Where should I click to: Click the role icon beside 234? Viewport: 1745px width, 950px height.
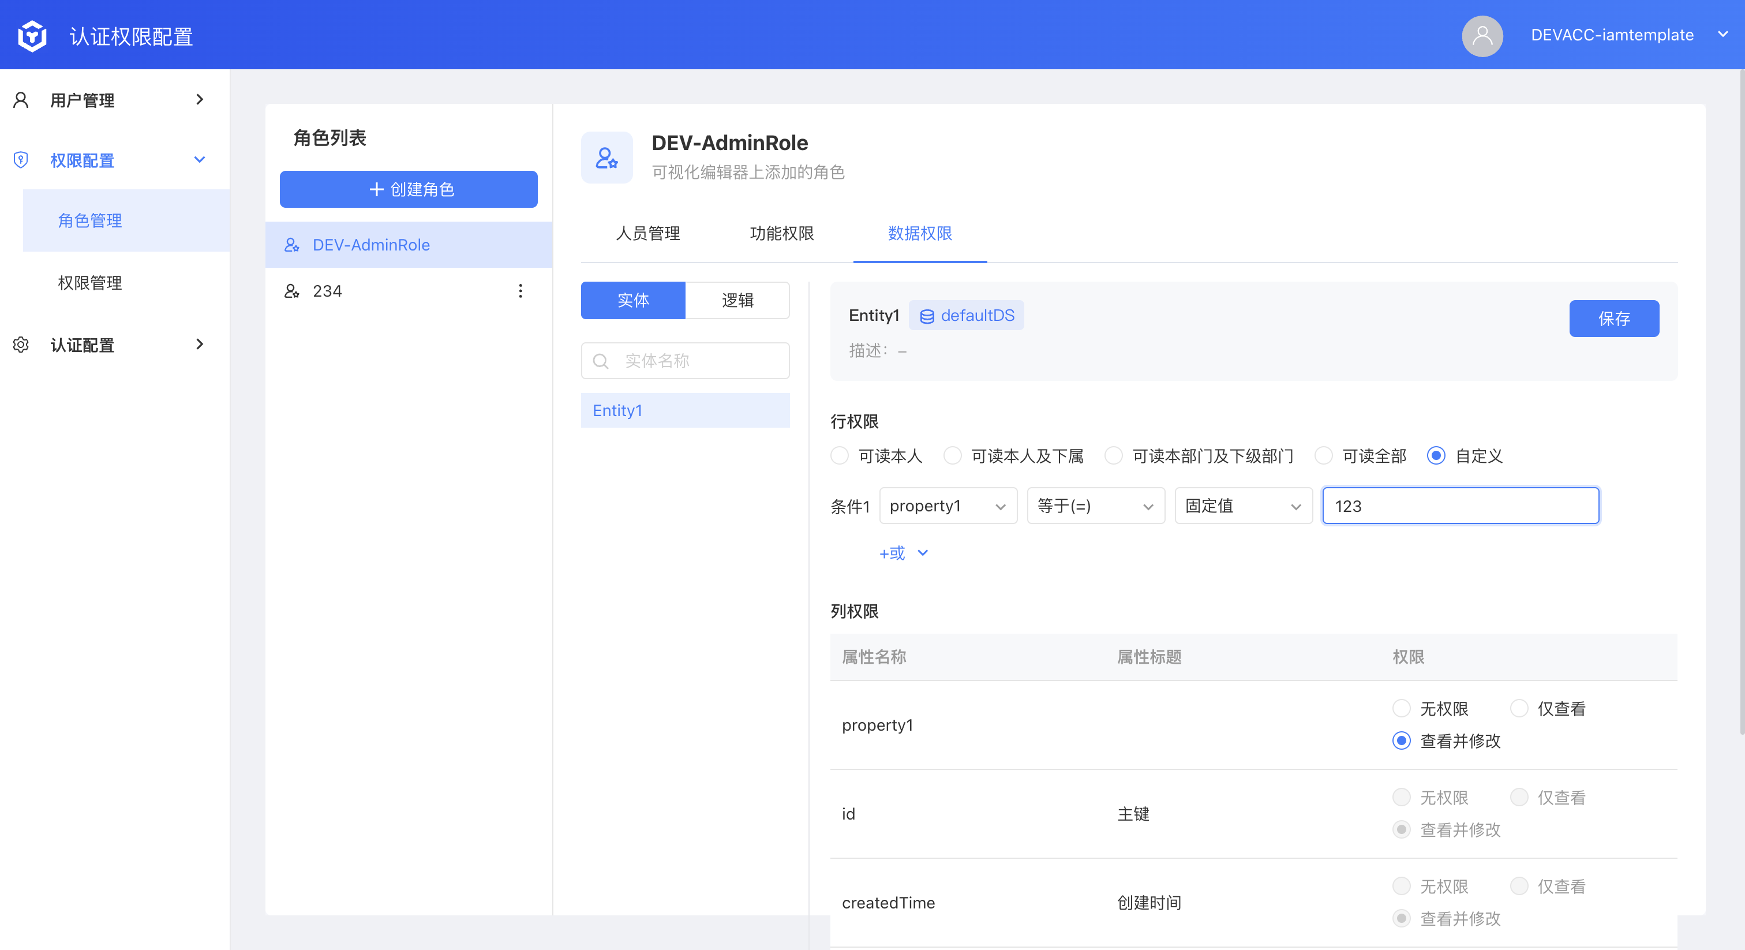[291, 291]
